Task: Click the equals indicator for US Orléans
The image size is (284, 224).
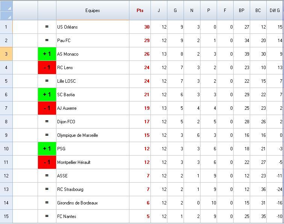Action: [x=47, y=27]
